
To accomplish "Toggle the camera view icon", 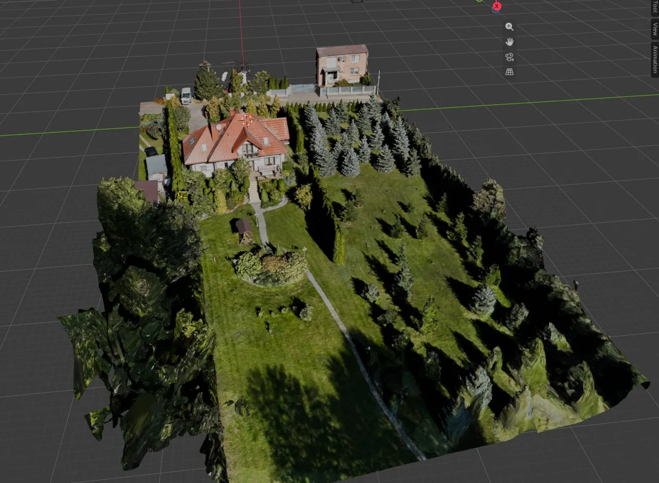I will tap(509, 57).
